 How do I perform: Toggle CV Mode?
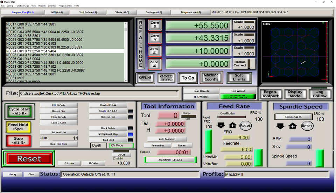pos(121,146)
